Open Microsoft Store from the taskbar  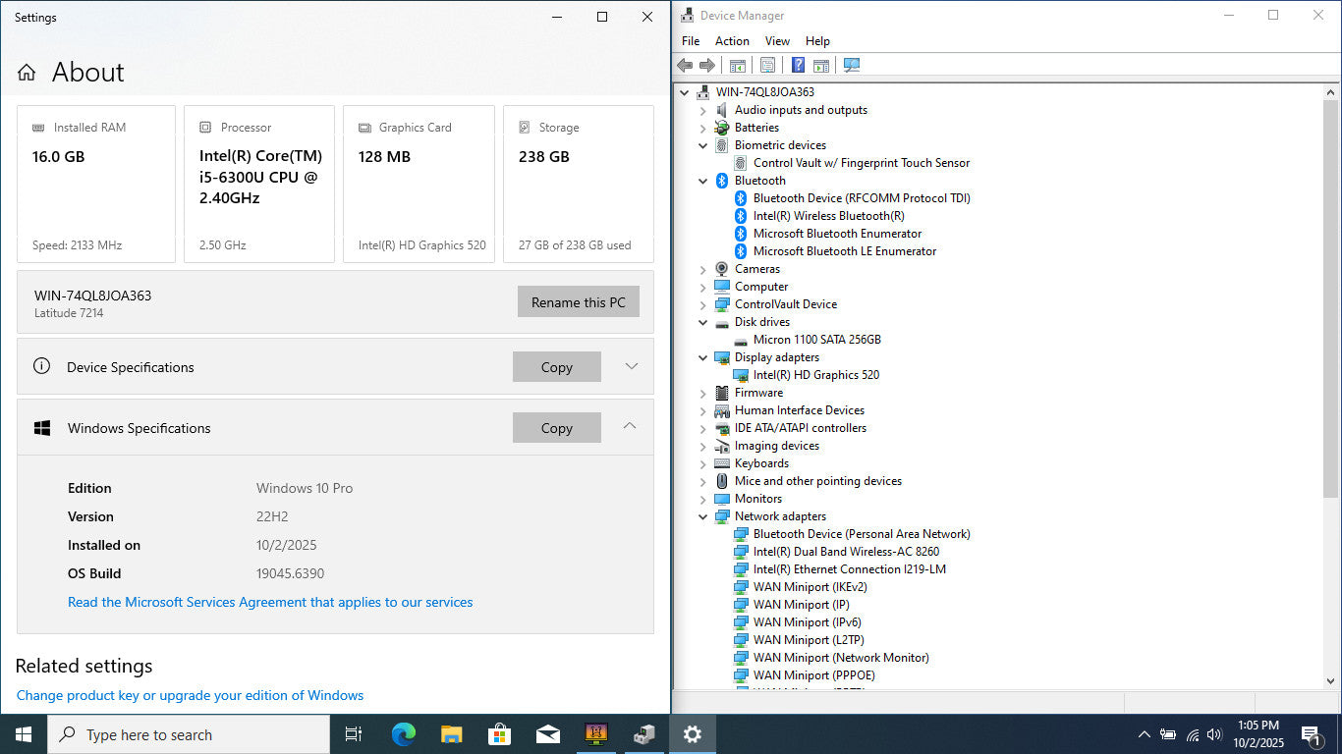coord(499,734)
